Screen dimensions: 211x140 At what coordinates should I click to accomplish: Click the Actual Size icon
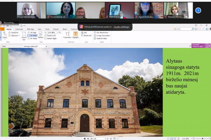(24, 36)
